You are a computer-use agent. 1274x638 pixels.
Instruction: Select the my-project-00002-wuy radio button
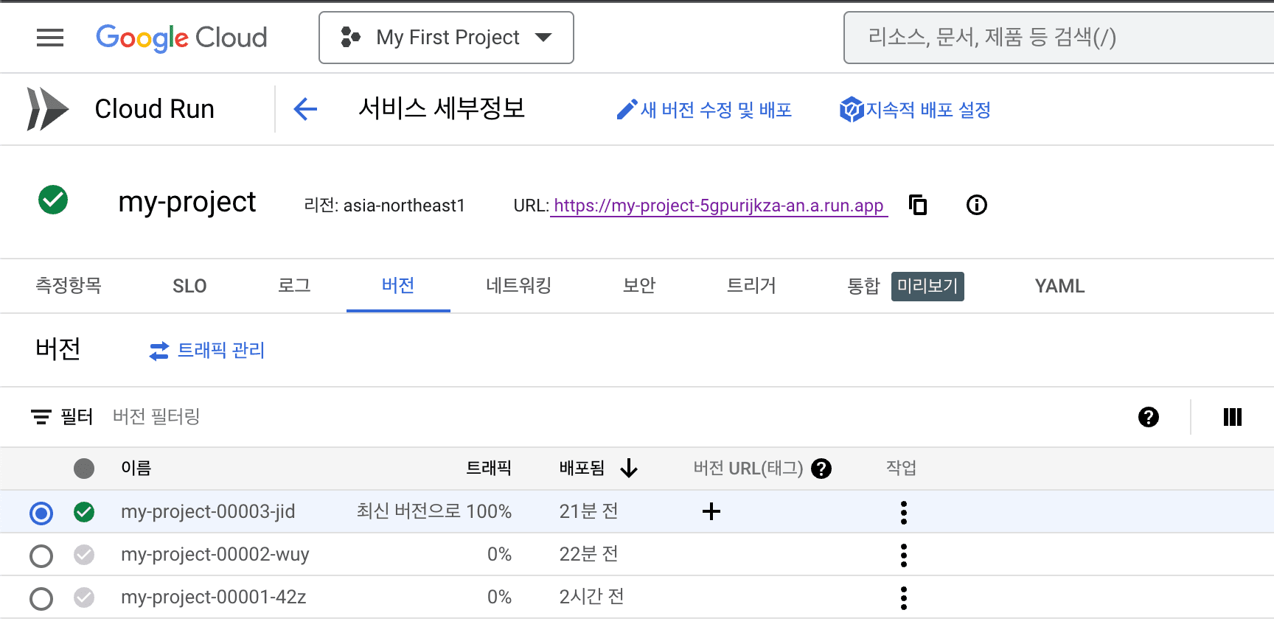pos(41,555)
